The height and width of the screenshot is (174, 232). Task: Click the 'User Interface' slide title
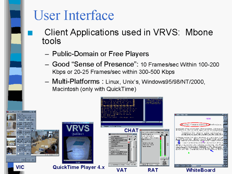(x=74, y=15)
